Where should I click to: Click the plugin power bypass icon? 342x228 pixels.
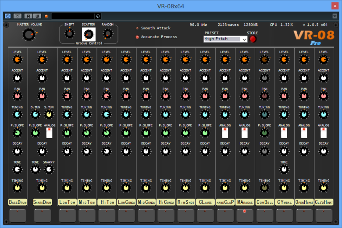(7, 16)
